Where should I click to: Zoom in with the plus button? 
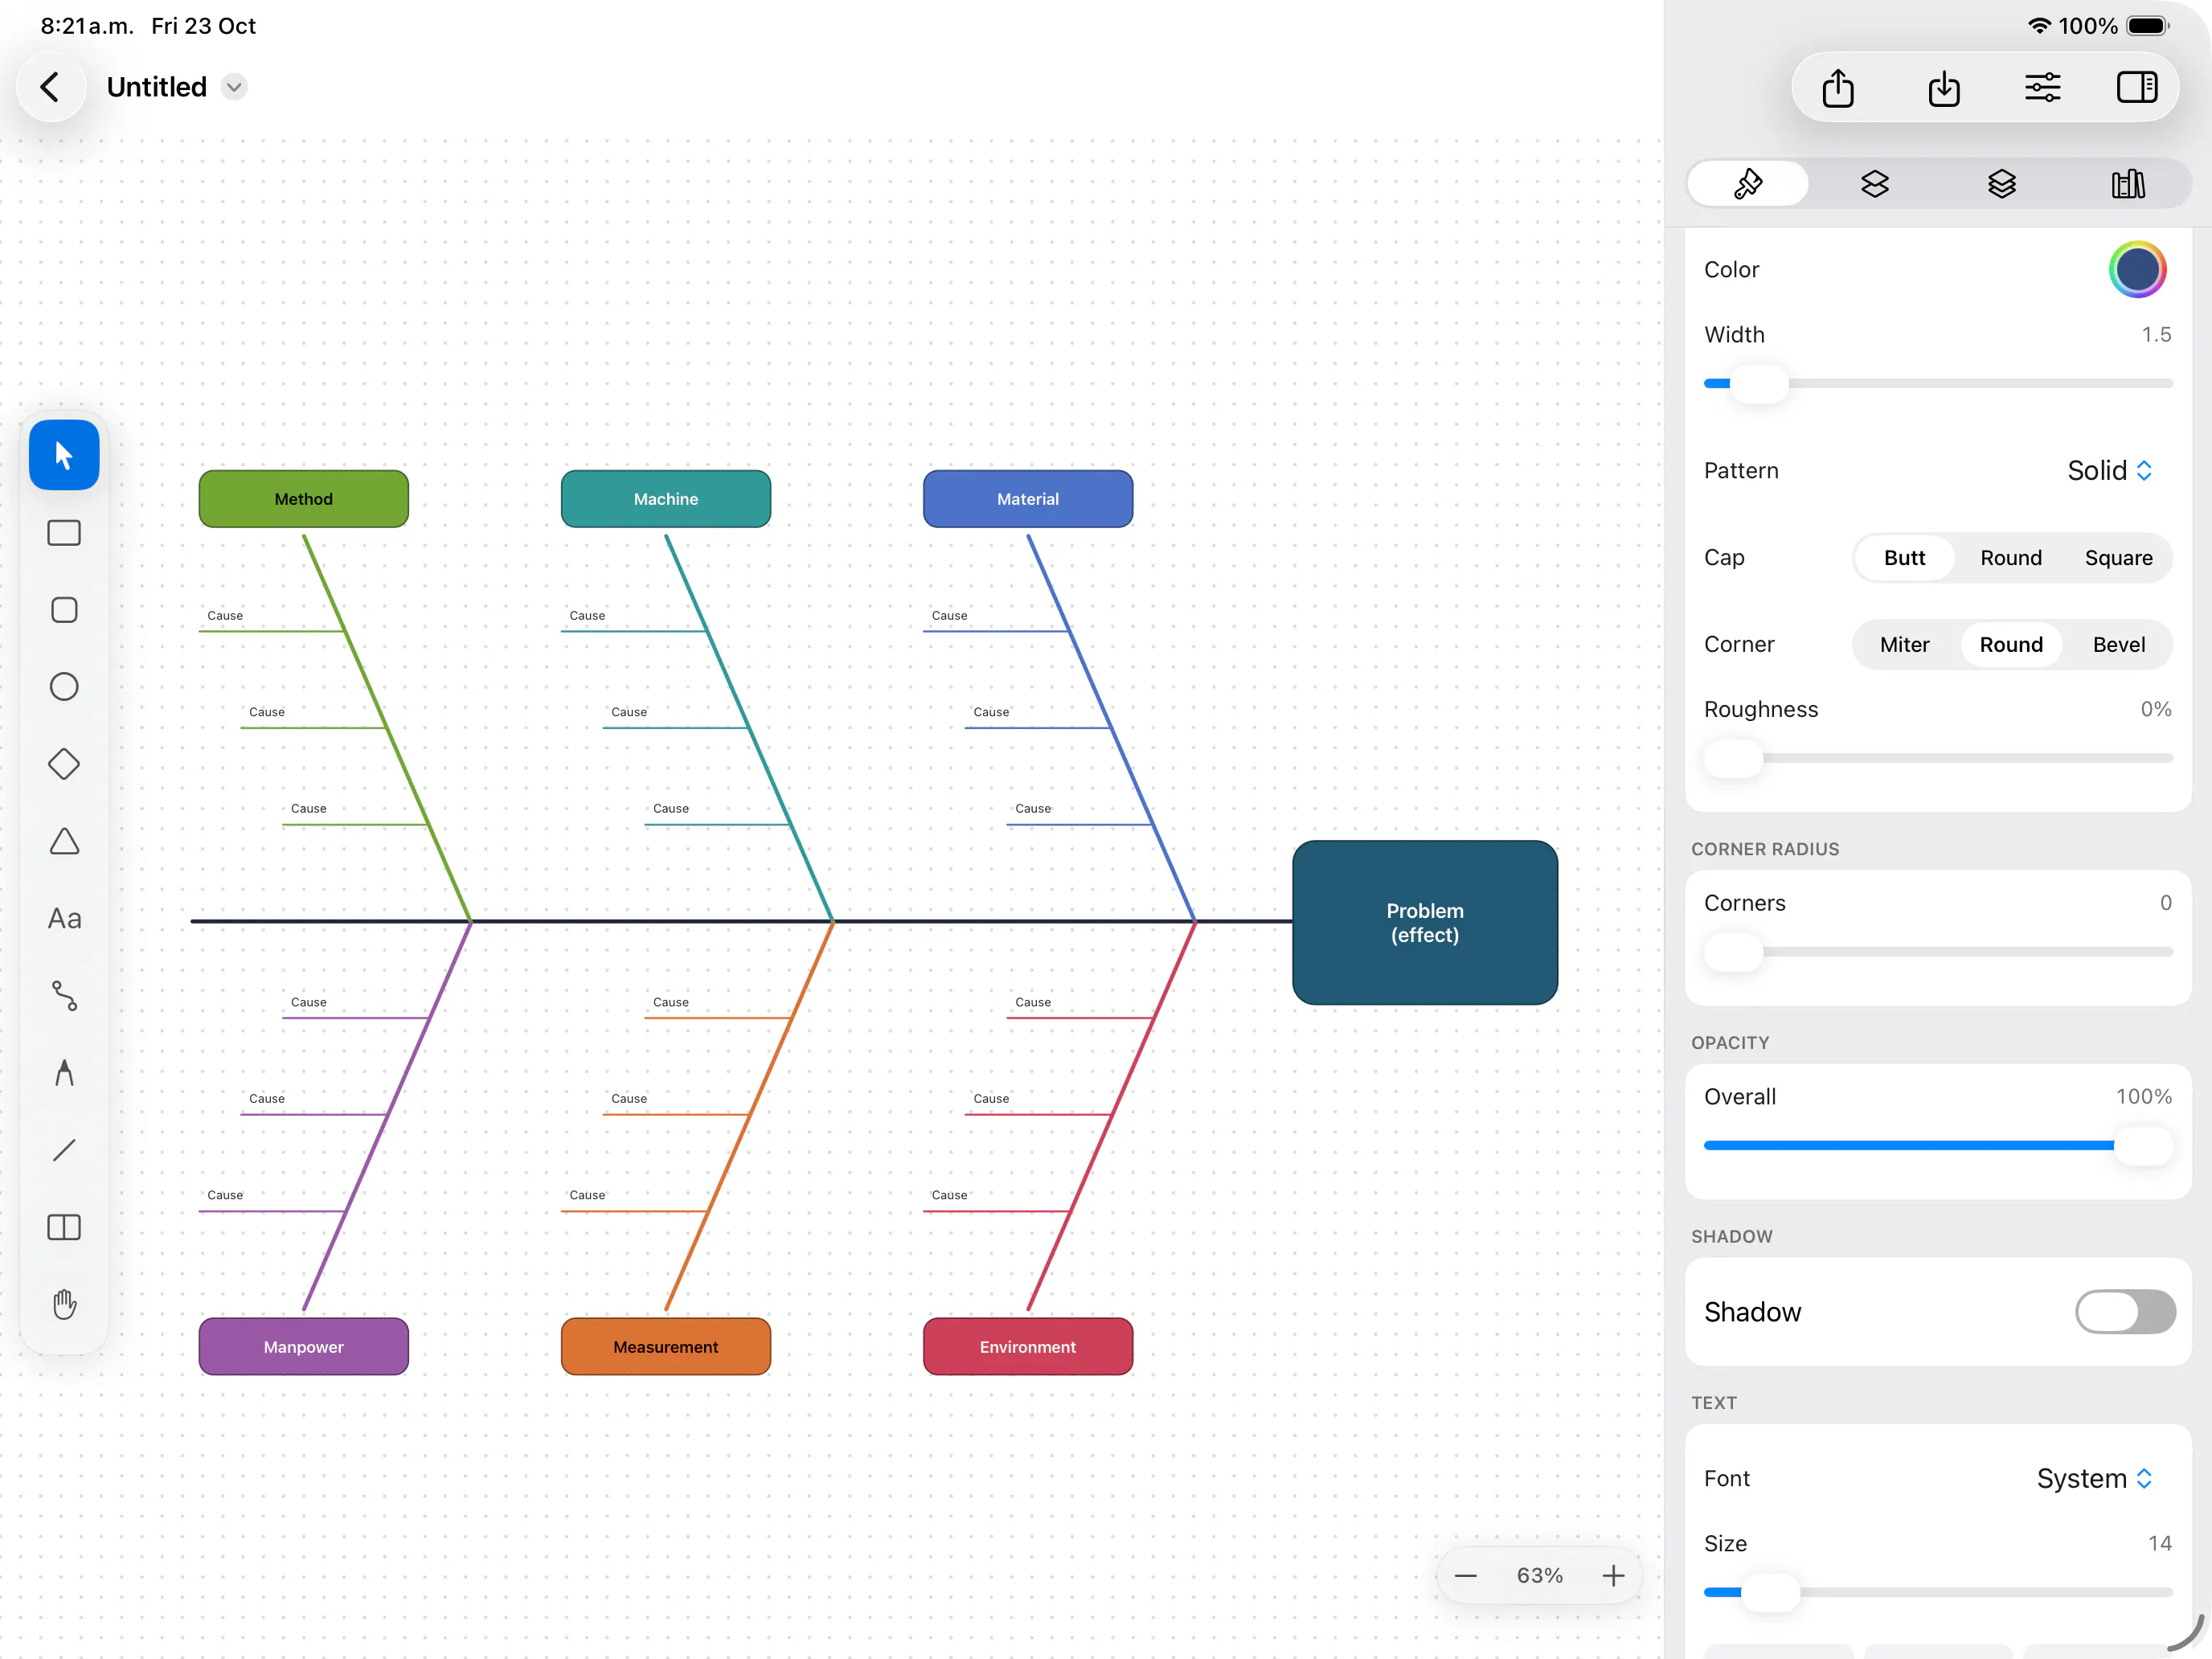coord(1613,1576)
